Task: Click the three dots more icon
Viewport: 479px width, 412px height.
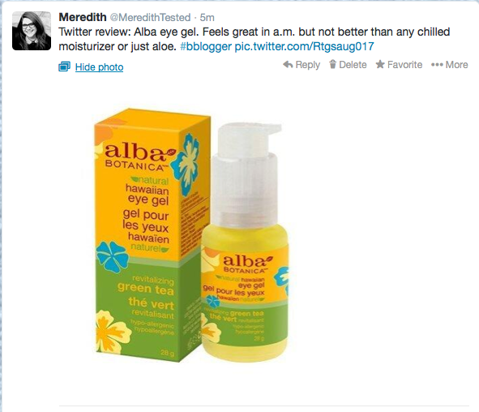Action: (437, 65)
